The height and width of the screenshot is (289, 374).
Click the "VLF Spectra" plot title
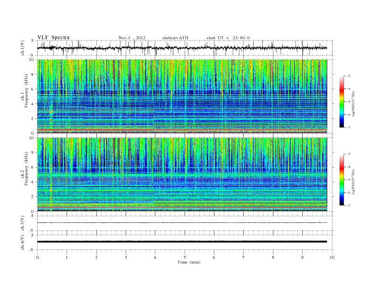pos(53,37)
